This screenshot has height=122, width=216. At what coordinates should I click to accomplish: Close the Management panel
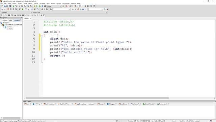21,18
